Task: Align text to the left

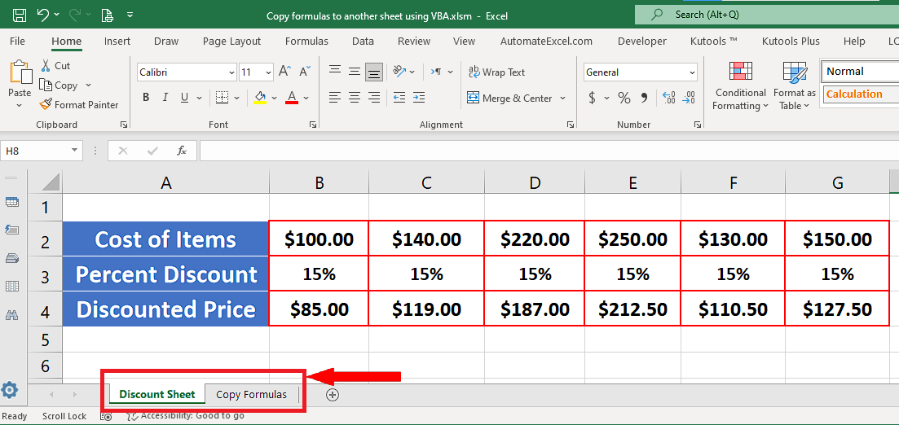Action: pyautogui.click(x=336, y=98)
